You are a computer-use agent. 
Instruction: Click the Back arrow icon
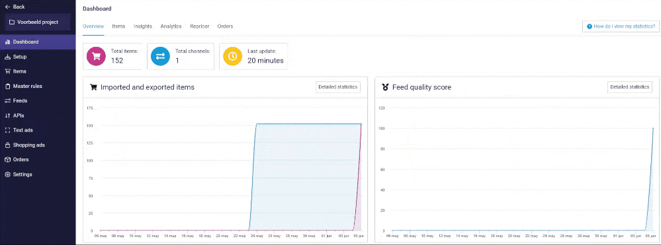click(7, 7)
